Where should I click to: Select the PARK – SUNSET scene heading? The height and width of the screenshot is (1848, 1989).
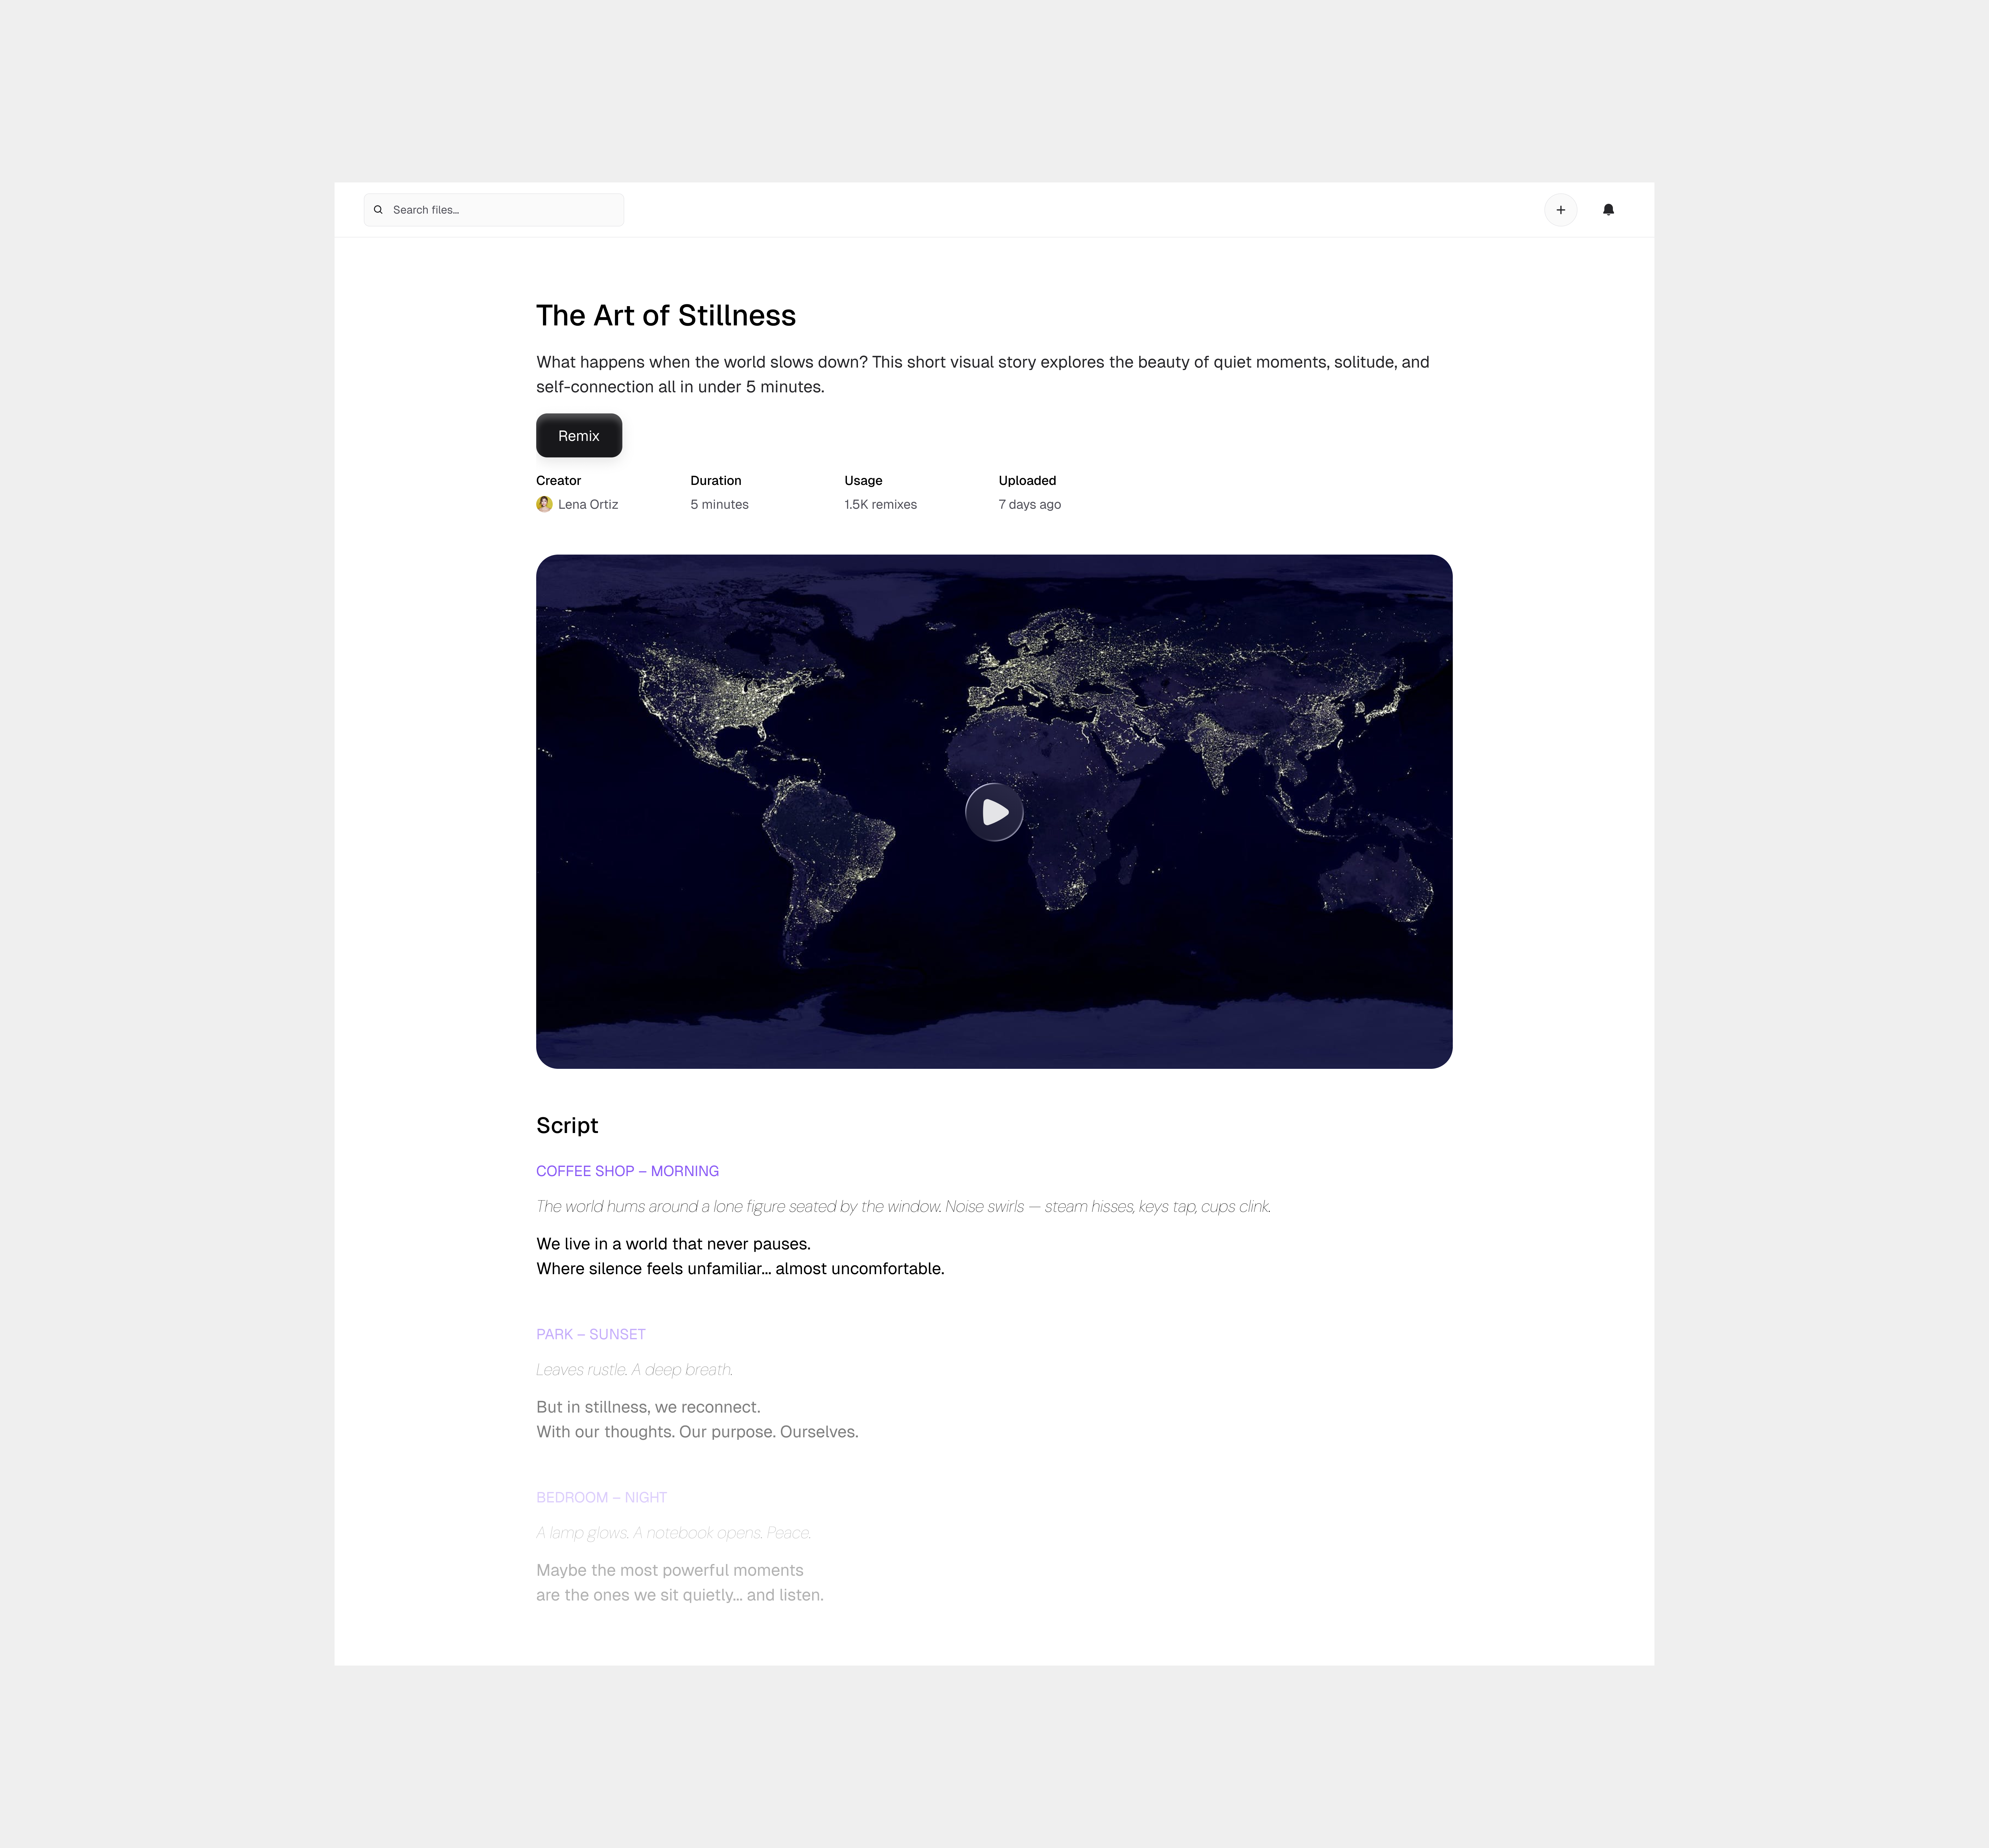[590, 1334]
